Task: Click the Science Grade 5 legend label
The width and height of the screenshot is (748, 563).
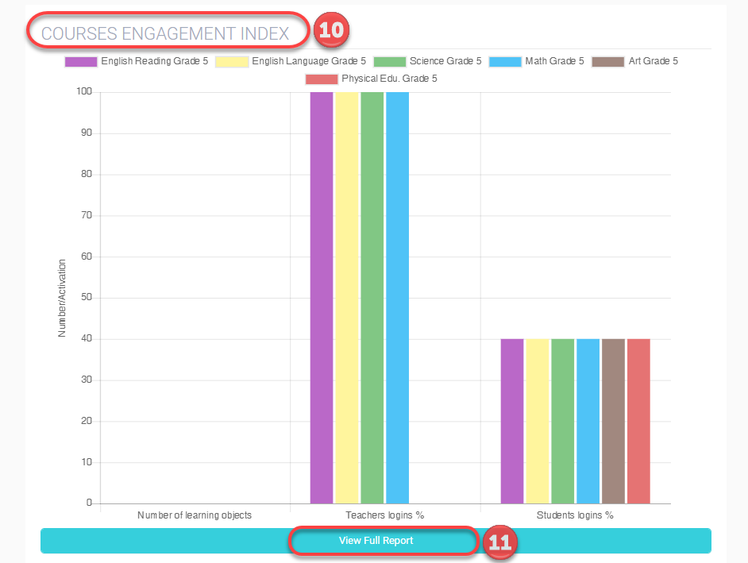Action: click(x=445, y=61)
